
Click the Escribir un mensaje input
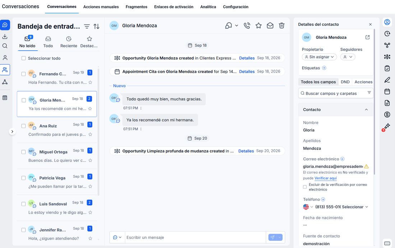coord(195,237)
